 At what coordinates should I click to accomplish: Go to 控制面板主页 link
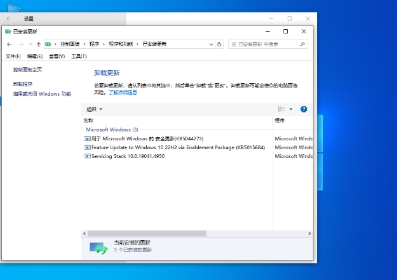27,69
